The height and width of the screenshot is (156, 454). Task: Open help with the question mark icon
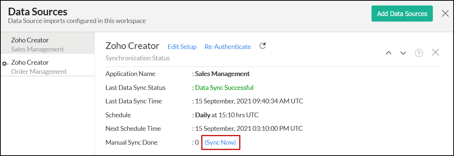click(x=419, y=53)
